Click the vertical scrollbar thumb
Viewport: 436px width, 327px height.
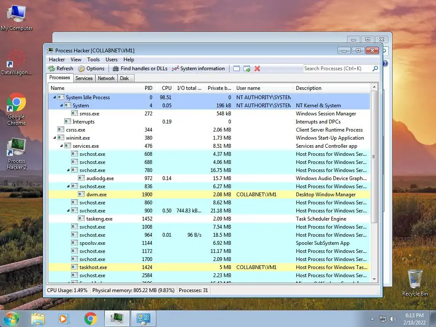tap(374, 157)
